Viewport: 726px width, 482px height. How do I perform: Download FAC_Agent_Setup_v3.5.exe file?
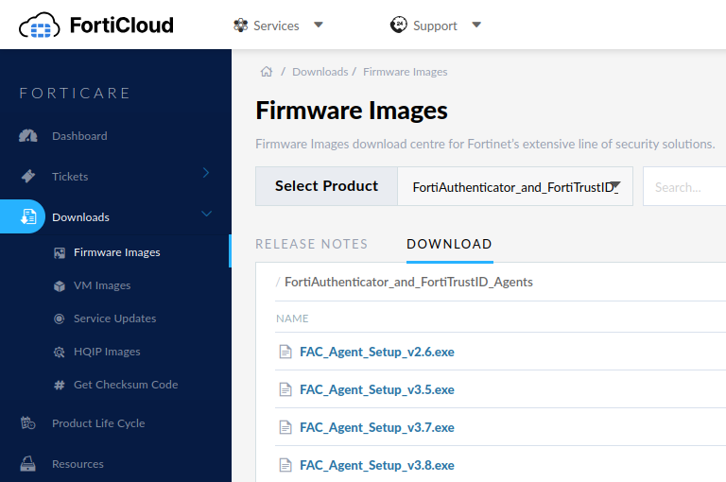coord(376,389)
